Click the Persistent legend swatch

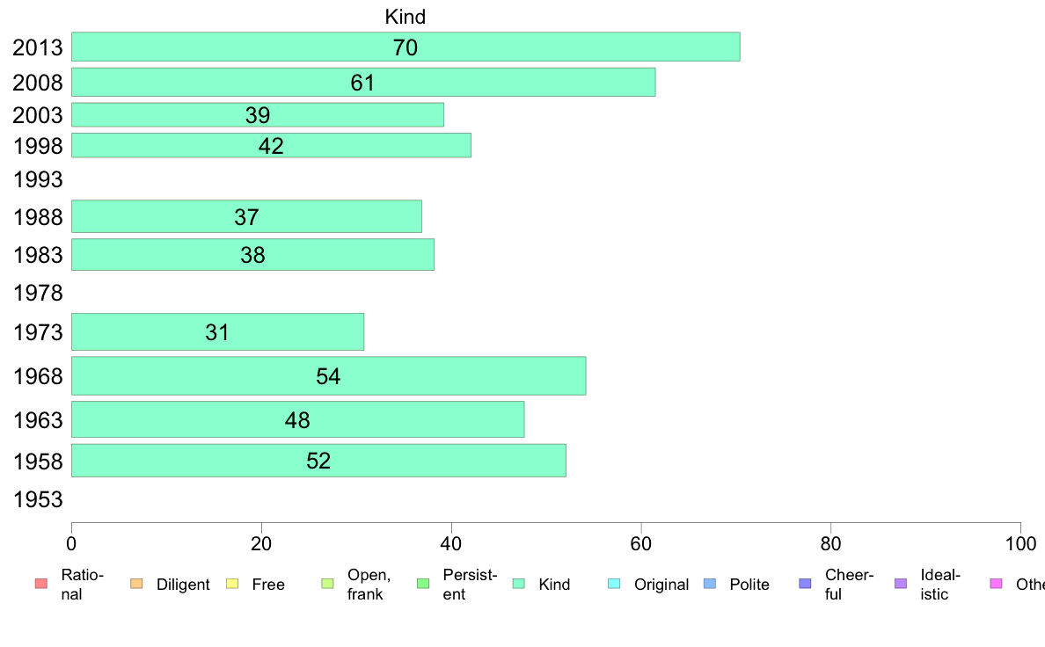(x=423, y=584)
